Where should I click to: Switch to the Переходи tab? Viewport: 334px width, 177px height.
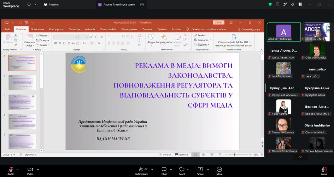74,29
